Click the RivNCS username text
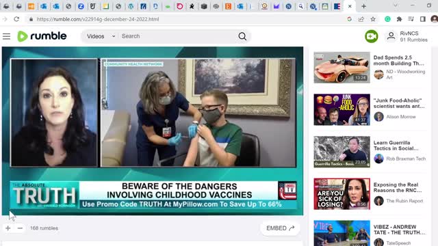Screen dimensions: 438x246 [x=409, y=33]
